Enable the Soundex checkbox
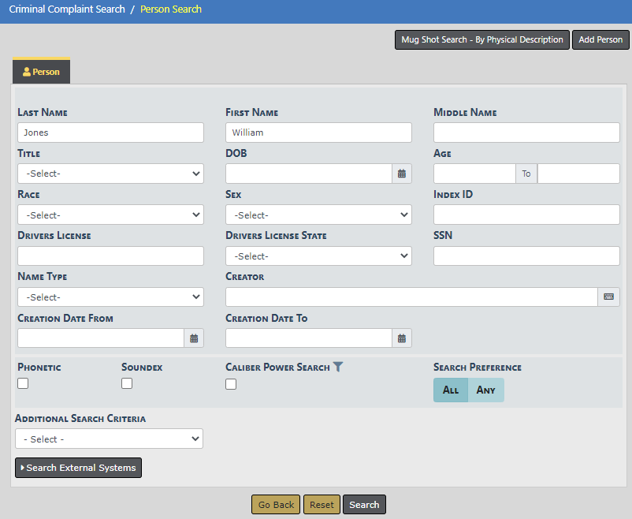The height and width of the screenshot is (519, 632). pyautogui.click(x=127, y=383)
